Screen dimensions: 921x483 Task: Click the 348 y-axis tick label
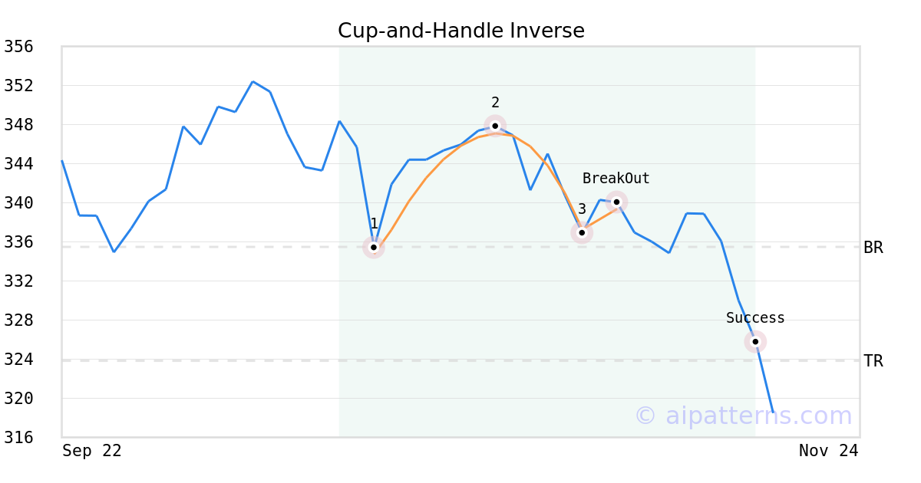(x=18, y=125)
